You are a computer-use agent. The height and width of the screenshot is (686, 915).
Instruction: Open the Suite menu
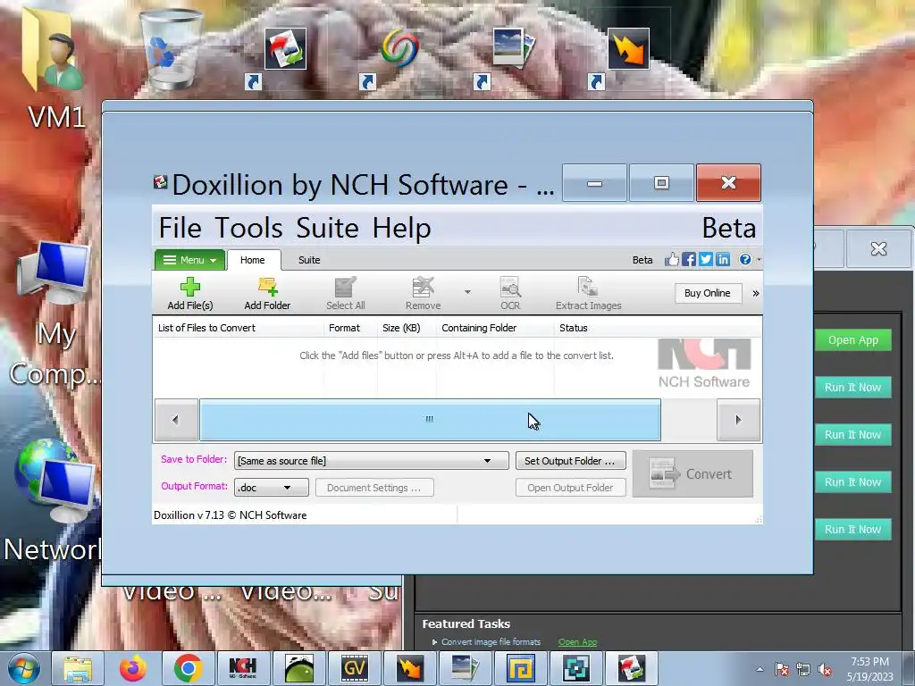coord(327,228)
